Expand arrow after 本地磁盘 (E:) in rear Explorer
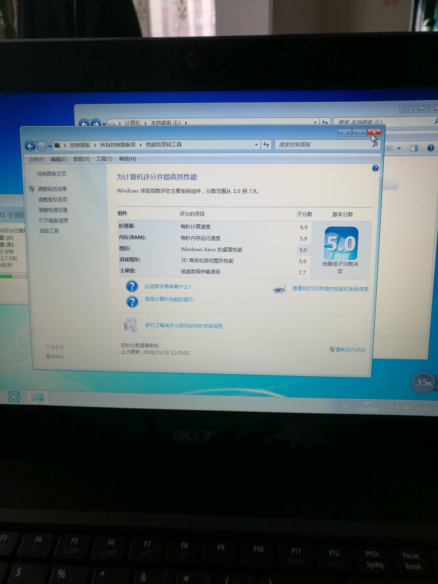Viewport: 438px width, 584px height. point(186,123)
